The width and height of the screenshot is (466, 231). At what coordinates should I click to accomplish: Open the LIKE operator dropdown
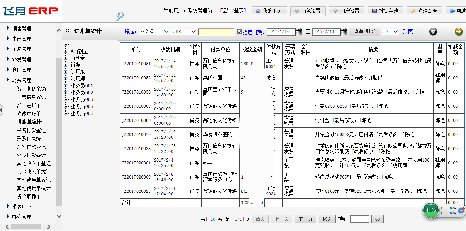click(184, 32)
